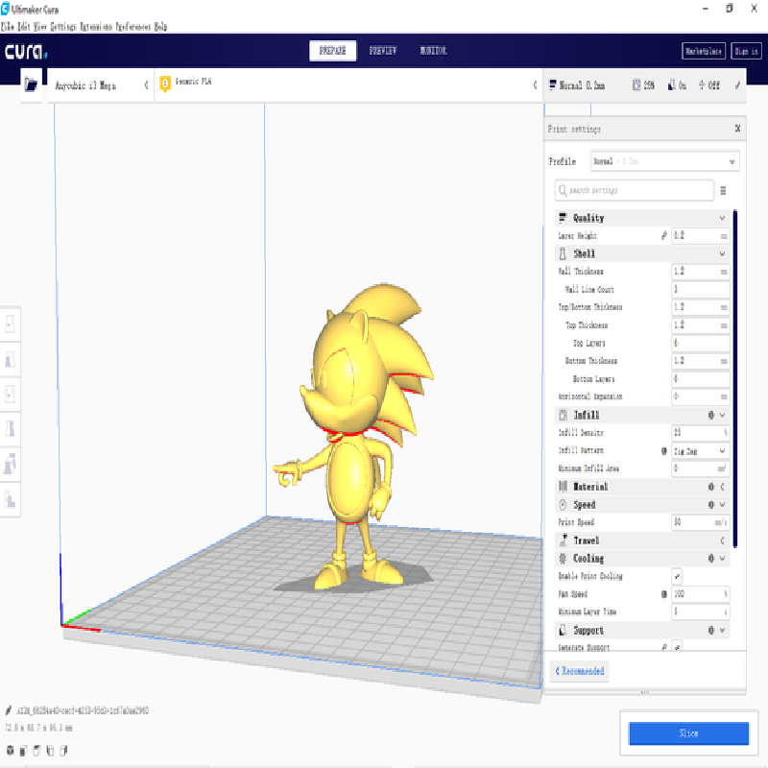Click the Slice button

688,733
